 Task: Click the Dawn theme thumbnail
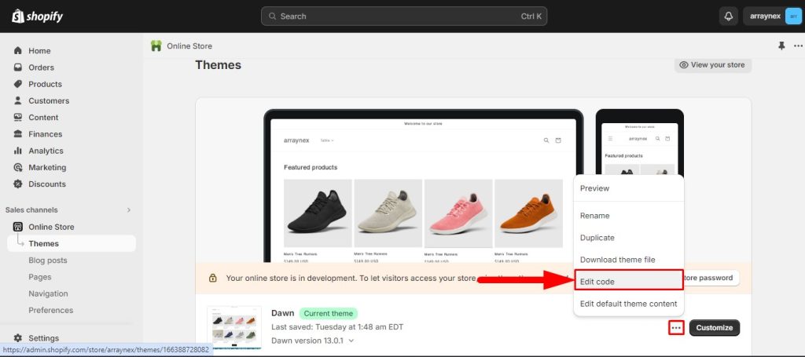[234, 328]
